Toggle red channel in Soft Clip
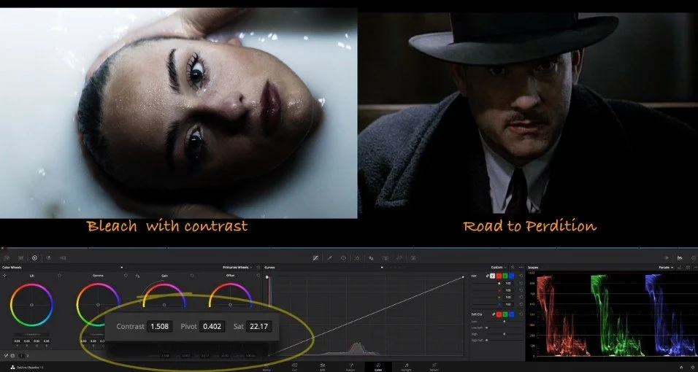Image resolution: width=698 pixels, height=372 pixels. (499, 314)
